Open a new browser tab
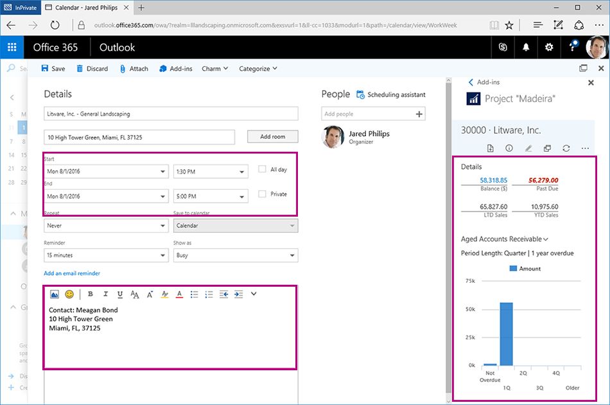Image resolution: width=610 pixels, height=405 pixels. coord(141,8)
